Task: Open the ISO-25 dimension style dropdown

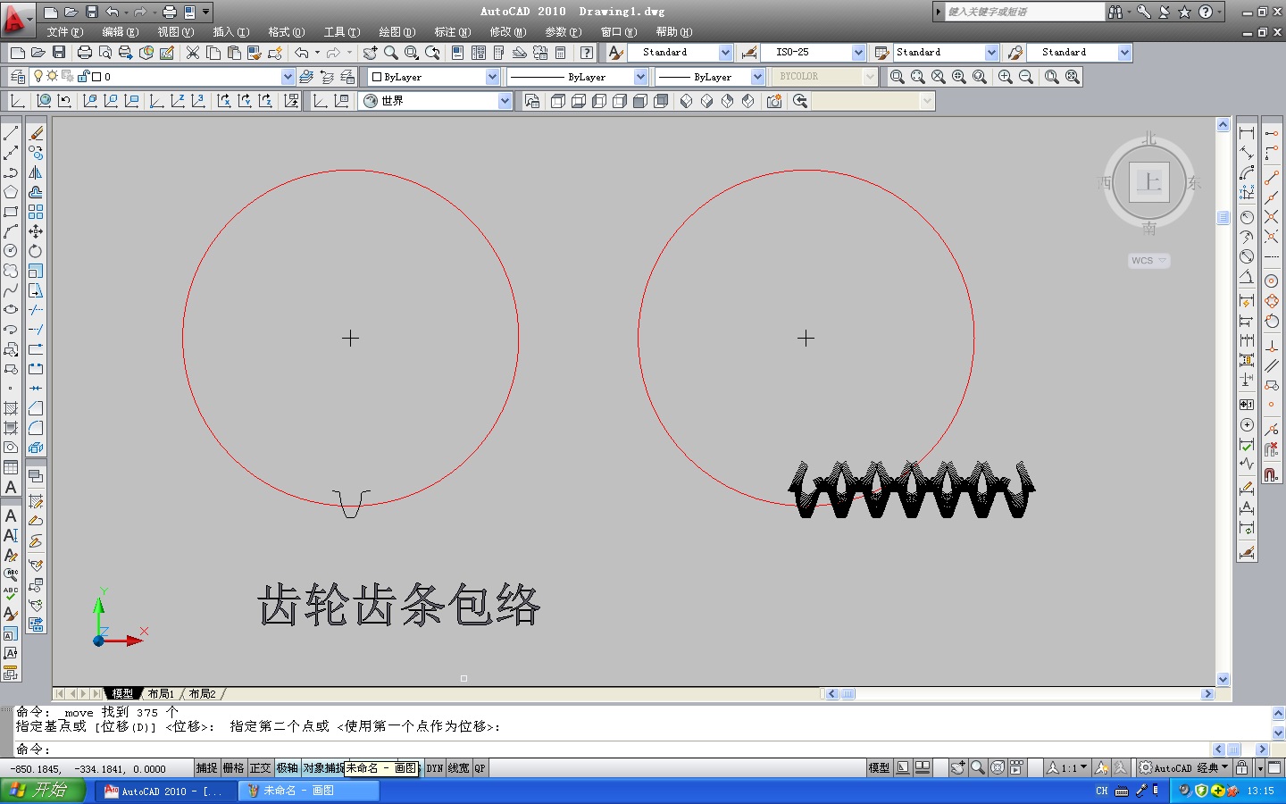Action: coord(858,53)
